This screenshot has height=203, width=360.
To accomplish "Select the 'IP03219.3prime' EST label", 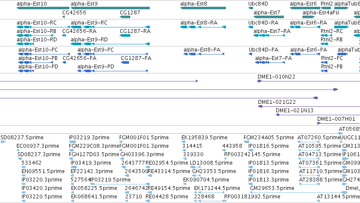I will point(89,138).
